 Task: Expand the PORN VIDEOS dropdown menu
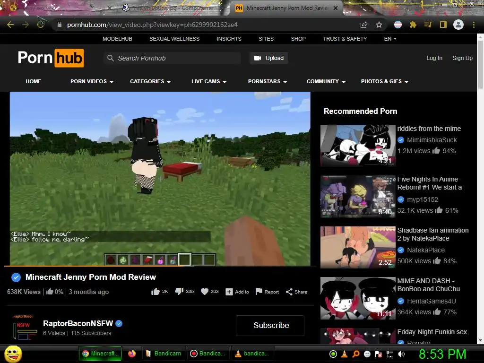click(92, 81)
